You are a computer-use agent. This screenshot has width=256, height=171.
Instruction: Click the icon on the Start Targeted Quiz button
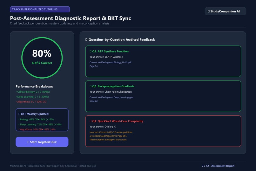click(x=28, y=142)
